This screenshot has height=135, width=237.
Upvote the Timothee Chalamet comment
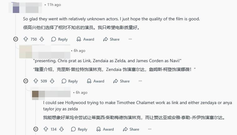coord(46,129)
